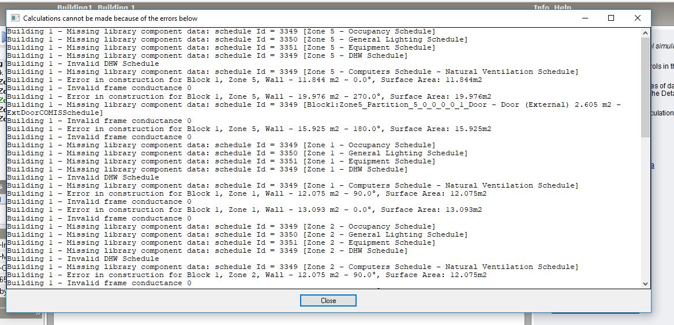
Task: Select the Zone 2 Wall 12.075 m2 construction error
Action: pyautogui.click(x=247, y=275)
